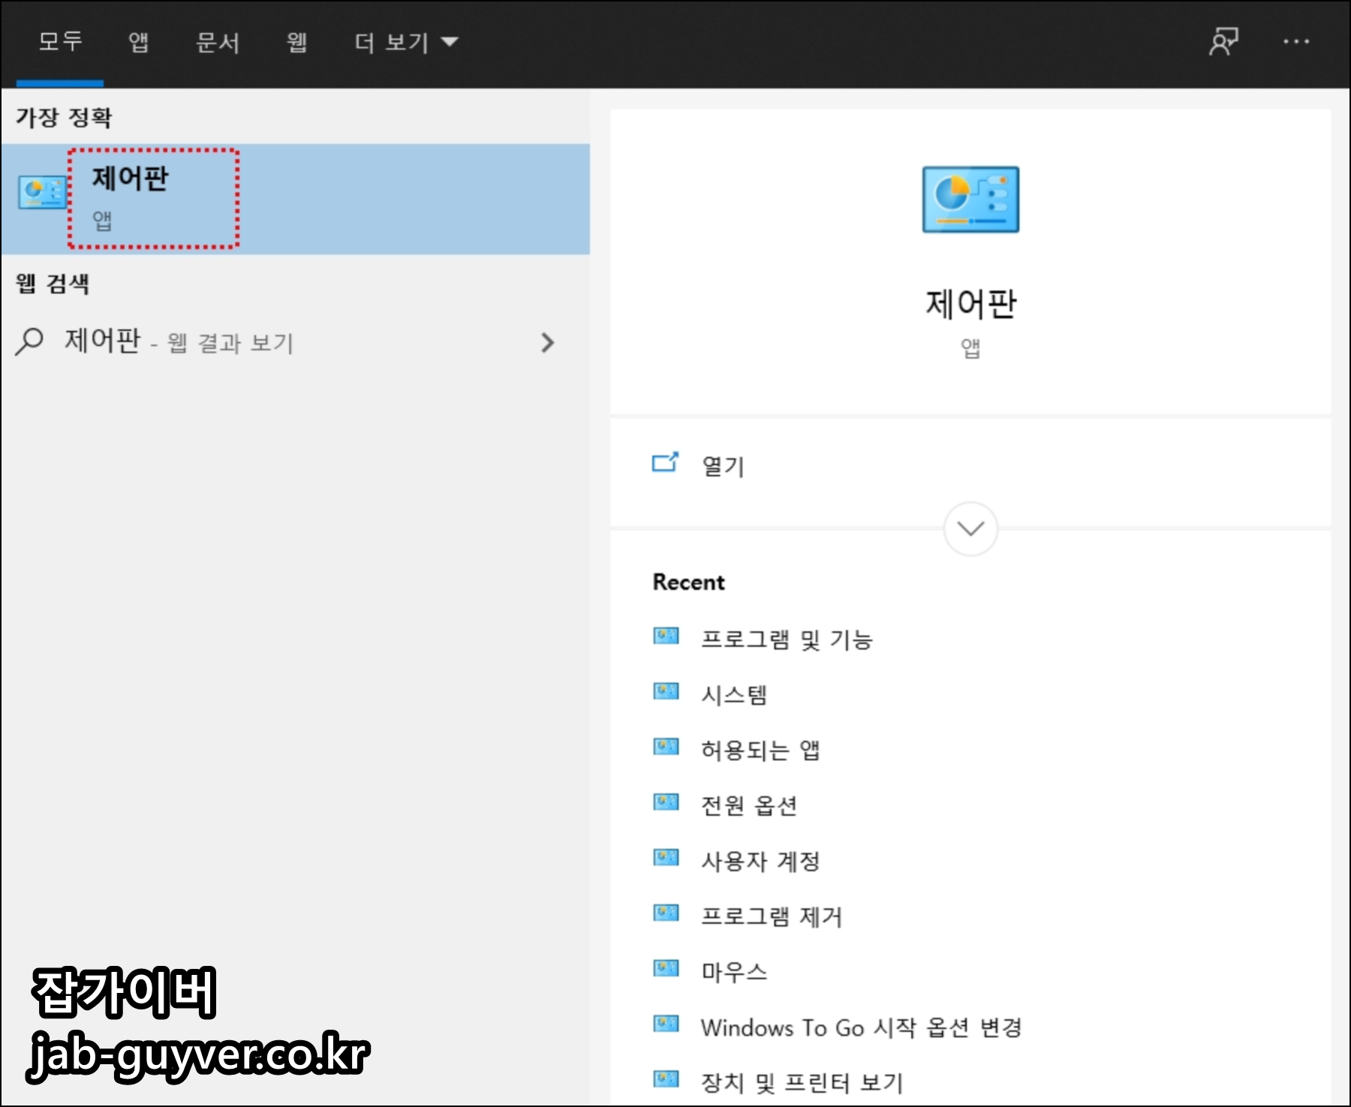Open recent item 프로그램 및 기능
1351x1107 pixels.
point(787,639)
